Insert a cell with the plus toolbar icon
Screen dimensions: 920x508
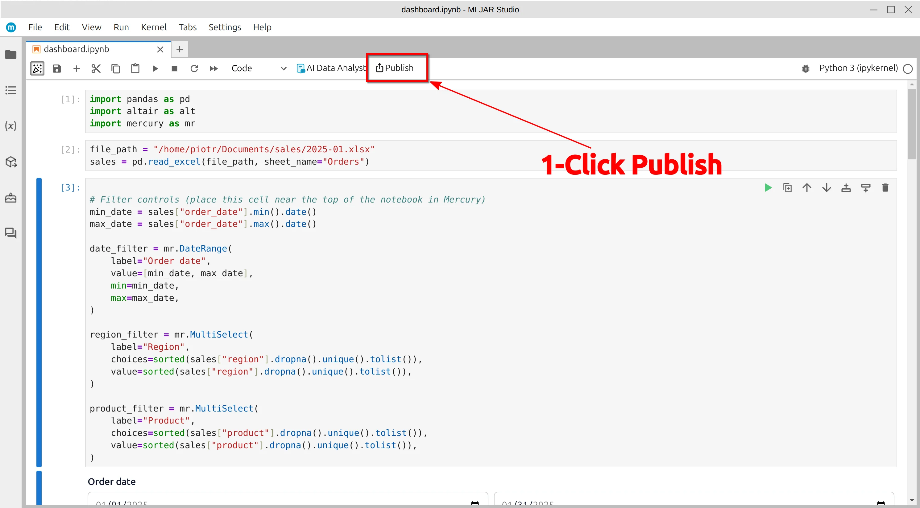point(77,68)
